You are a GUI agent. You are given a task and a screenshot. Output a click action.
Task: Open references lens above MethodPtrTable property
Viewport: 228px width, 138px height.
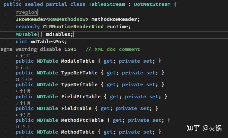pyautogui.click(x=23, y=115)
